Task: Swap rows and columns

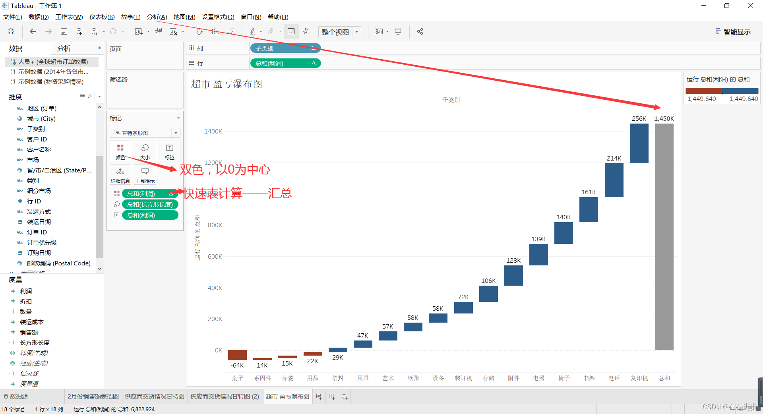Action: tap(199, 31)
